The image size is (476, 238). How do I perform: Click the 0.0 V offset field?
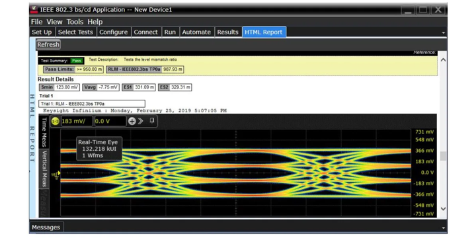[x=110, y=122]
